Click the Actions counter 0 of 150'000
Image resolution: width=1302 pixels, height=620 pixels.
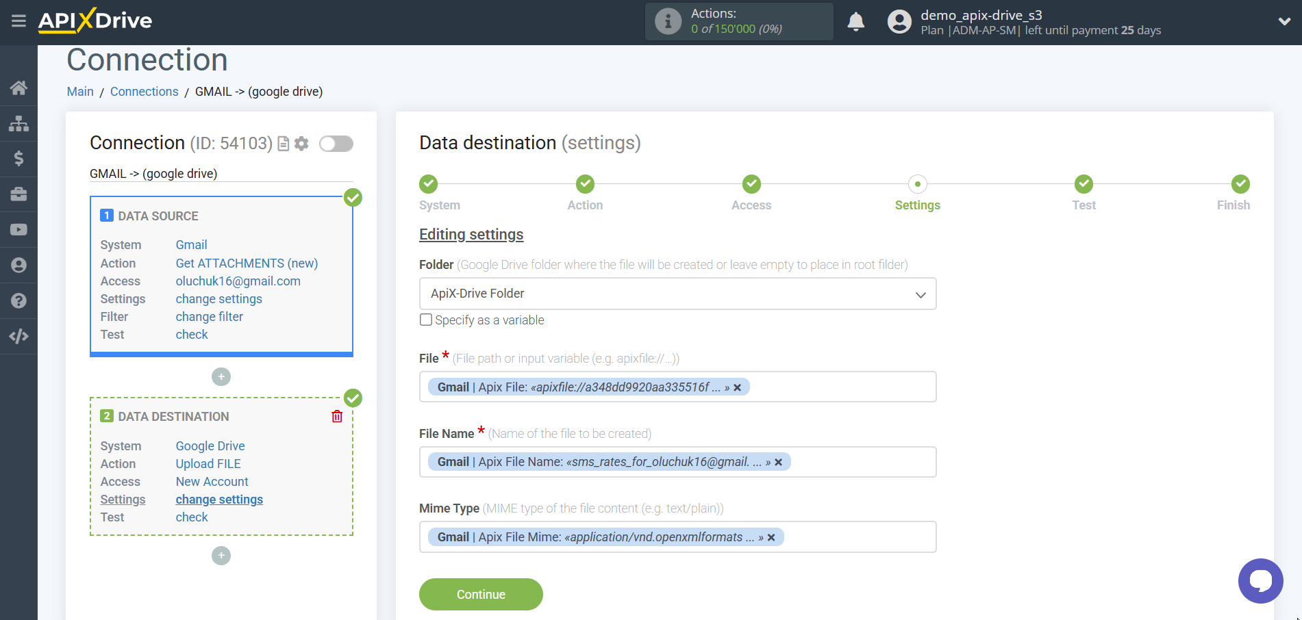point(736,29)
